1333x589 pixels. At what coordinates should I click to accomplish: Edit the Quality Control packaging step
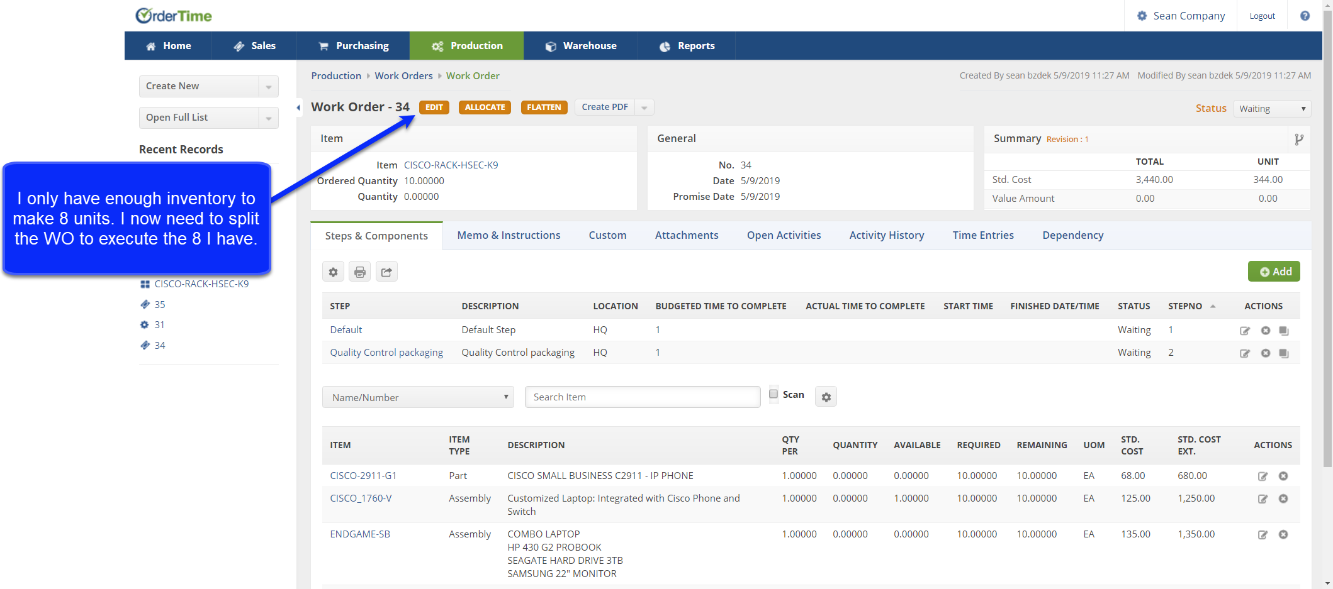coord(1245,353)
